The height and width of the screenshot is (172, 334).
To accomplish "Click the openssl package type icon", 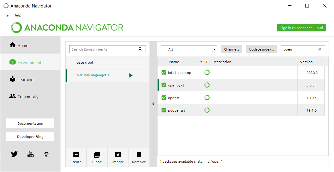I will 207,98.
